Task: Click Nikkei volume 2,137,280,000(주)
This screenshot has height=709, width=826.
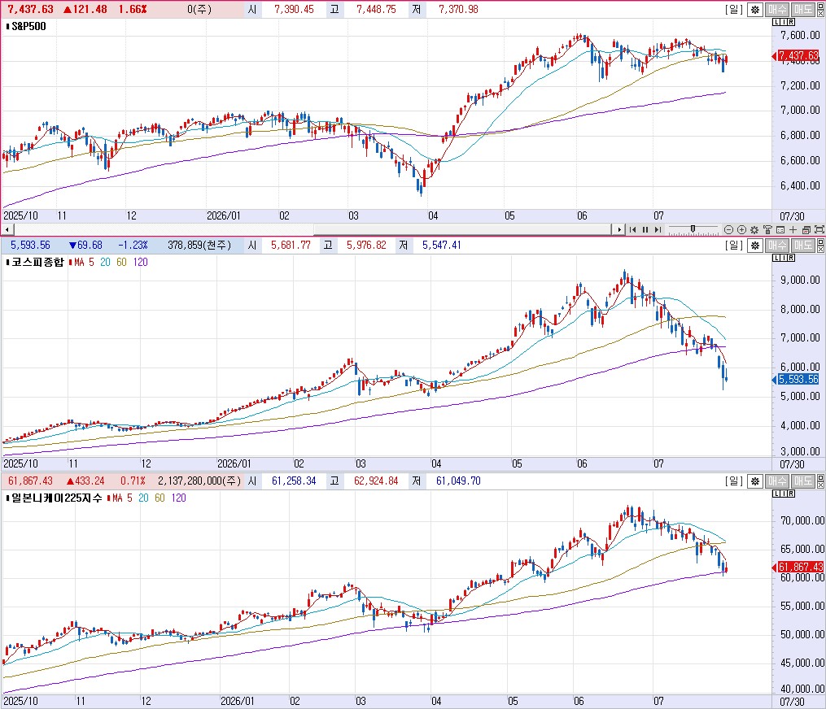Action: coord(199,481)
